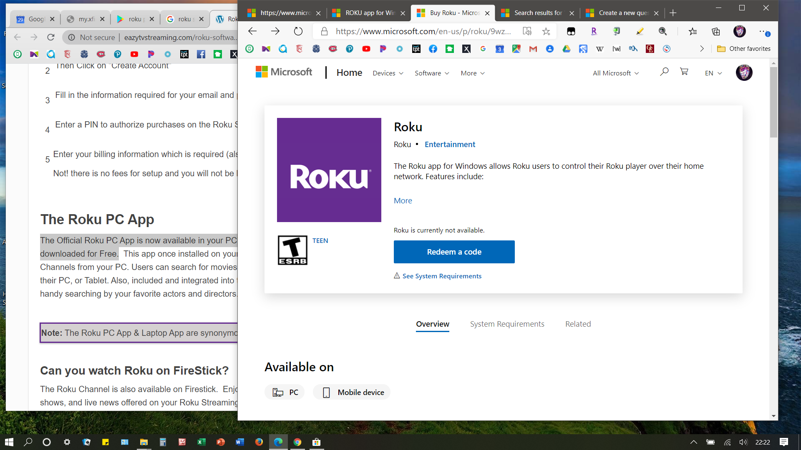Open Microsoft Store from taskbar
This screenshot has height=450, width=801.
point(317,442)
